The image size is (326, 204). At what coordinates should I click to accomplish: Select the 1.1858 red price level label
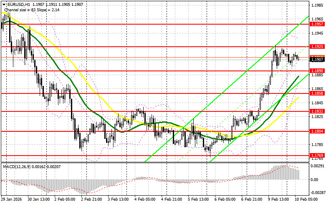click(x=317, y=93)
